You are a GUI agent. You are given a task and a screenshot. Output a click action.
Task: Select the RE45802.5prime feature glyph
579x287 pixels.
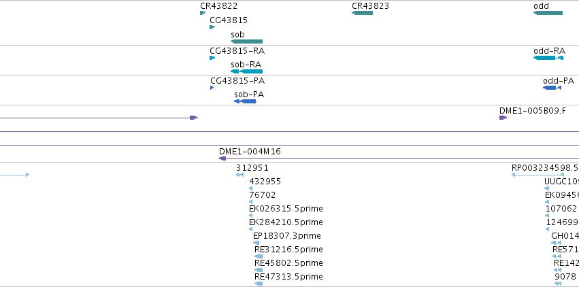click(x=259, y=270)
